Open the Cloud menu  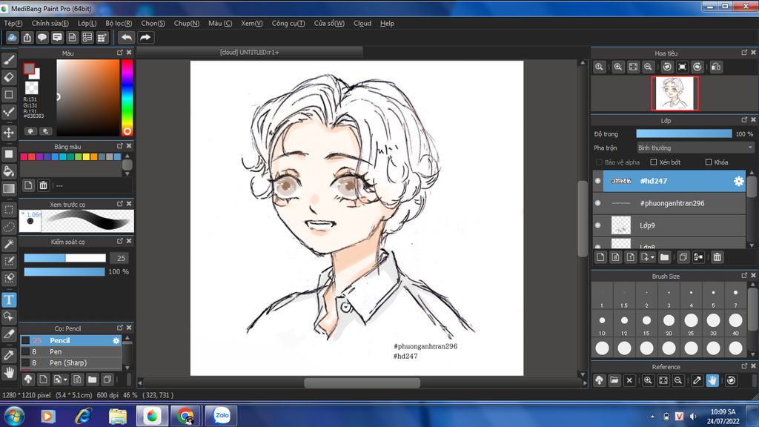[362, 23]
